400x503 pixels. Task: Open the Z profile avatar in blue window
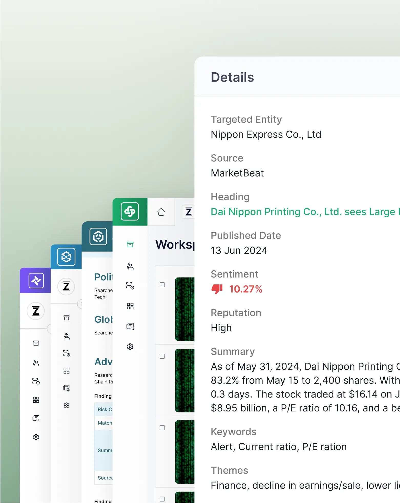(66, 286)
